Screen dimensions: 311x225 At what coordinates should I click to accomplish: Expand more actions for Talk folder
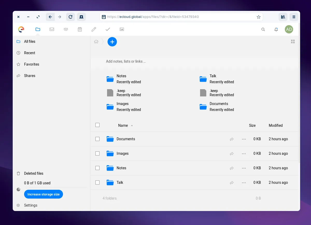click(244, 183)
